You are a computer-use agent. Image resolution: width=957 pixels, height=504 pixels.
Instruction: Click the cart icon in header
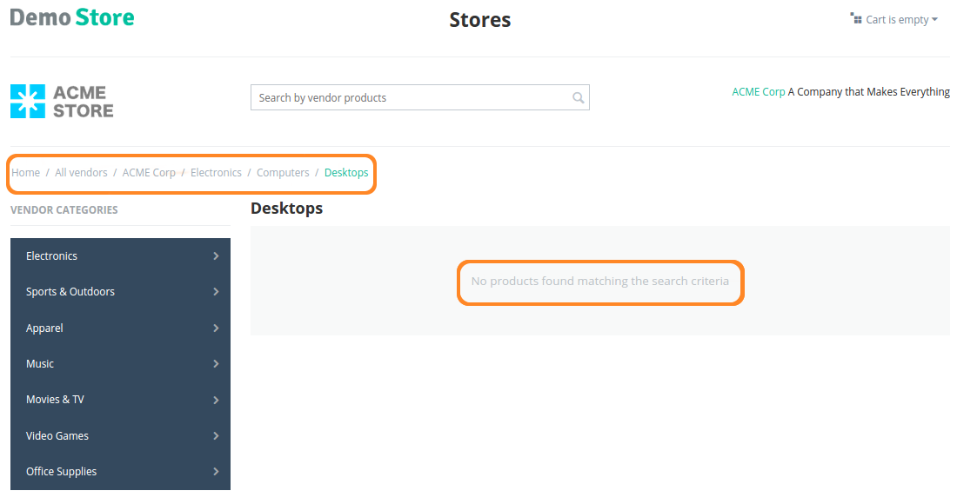(x=856, y=19)
